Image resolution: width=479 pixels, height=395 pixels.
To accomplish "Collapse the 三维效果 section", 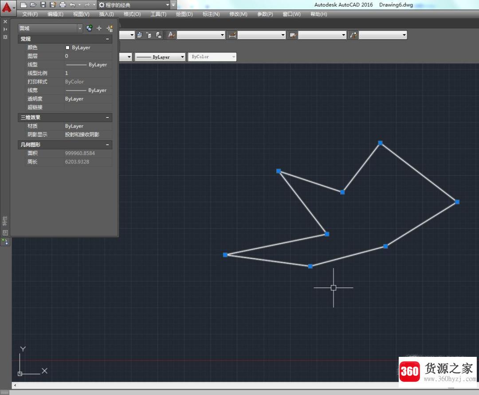I will pyautogui.click(x=107, y=118).
